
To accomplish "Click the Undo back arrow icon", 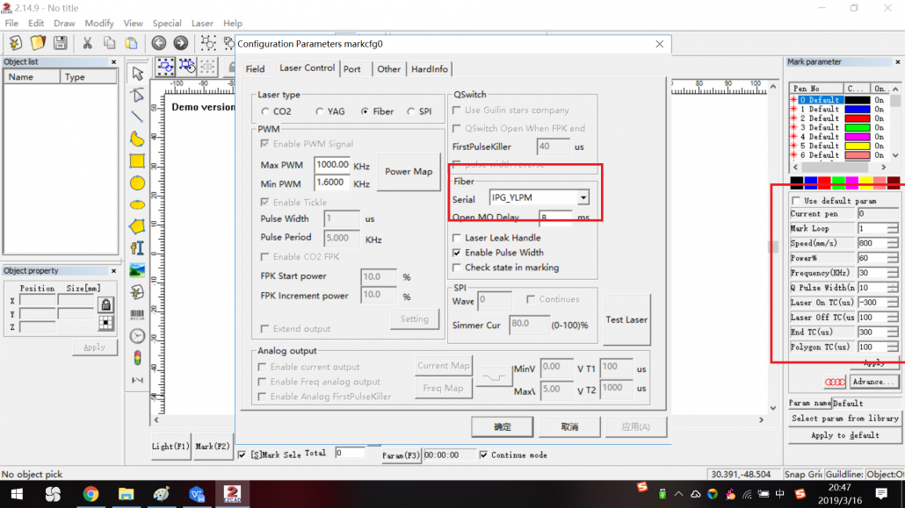I will 158,43.
